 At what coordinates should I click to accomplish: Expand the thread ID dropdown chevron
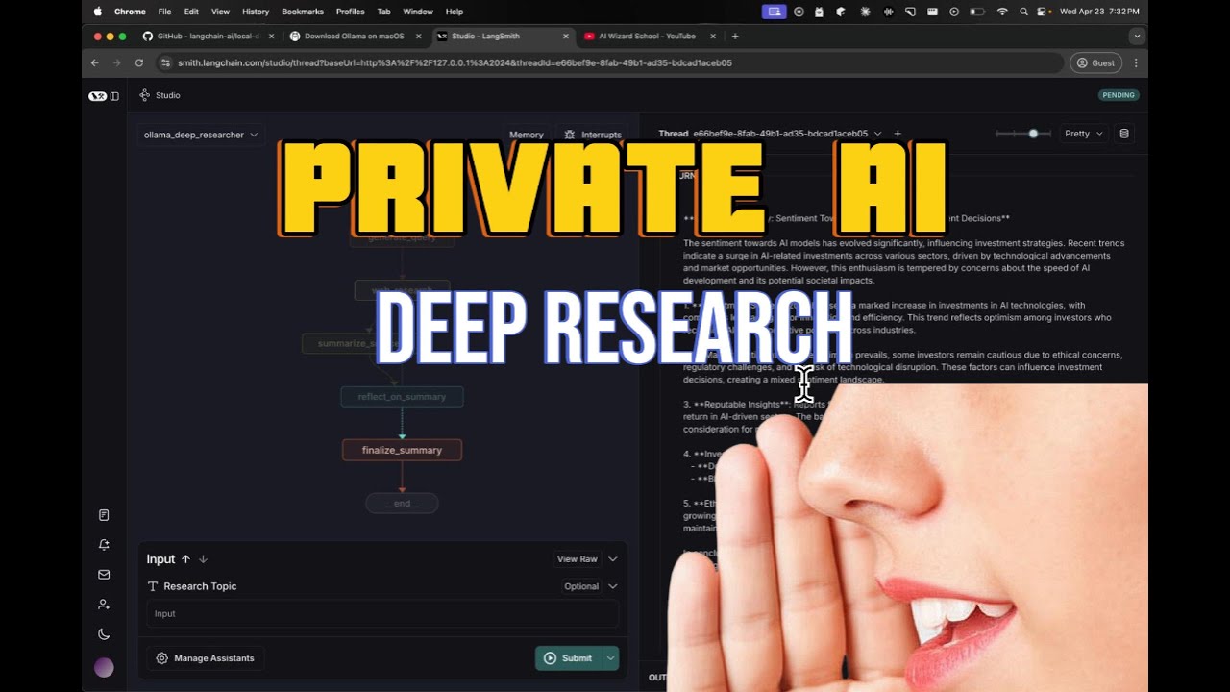click(x=877, y=134)
